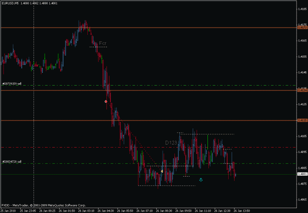This screenshot has width=308, height=213.
Task: Click the '#28739159 sell' order label
Action: coord(12,84)
